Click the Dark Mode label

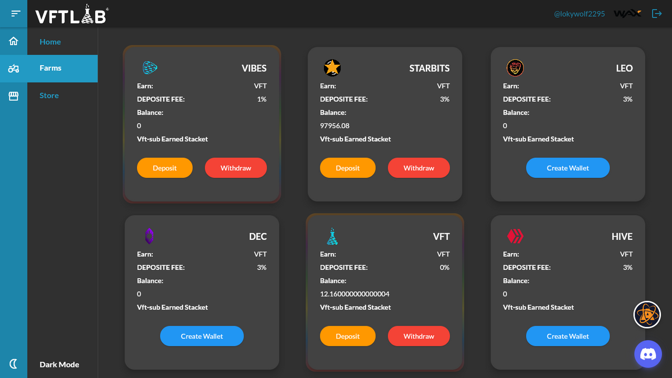(59, 364)
